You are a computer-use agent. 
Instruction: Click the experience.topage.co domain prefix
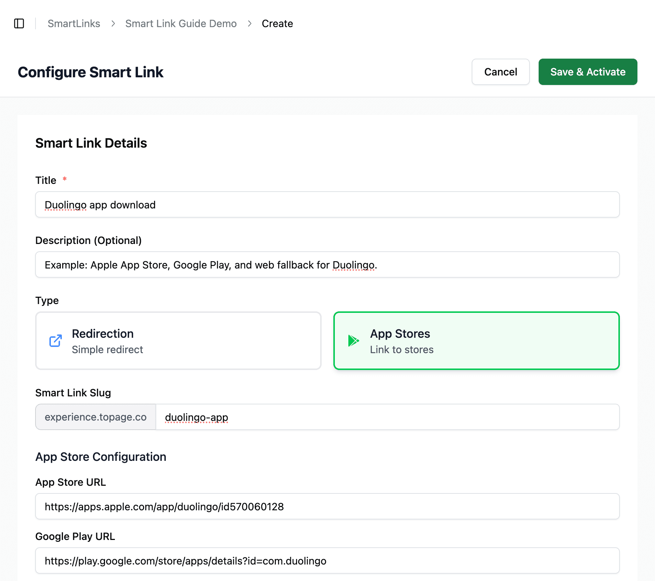coord(96,417)
